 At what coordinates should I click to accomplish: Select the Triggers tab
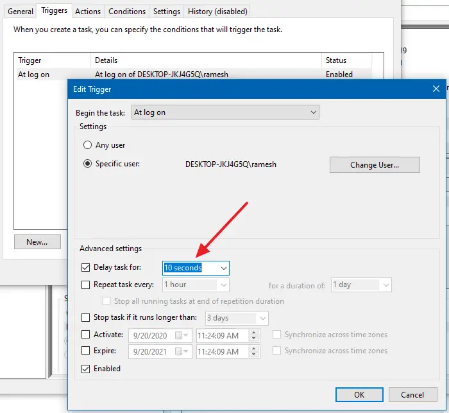(54, 11)
